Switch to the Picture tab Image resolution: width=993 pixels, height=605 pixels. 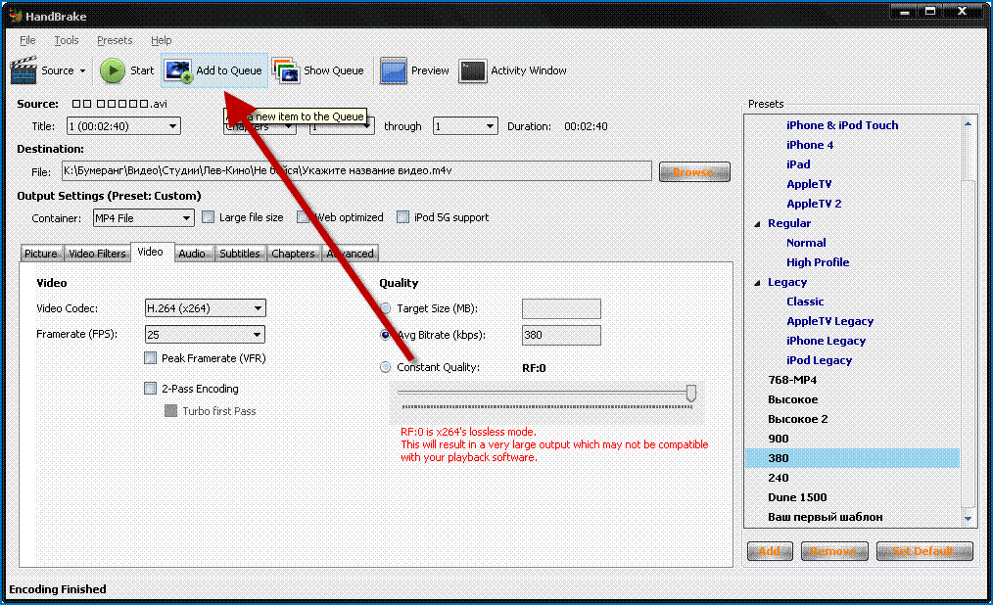(x=41, y=254)
